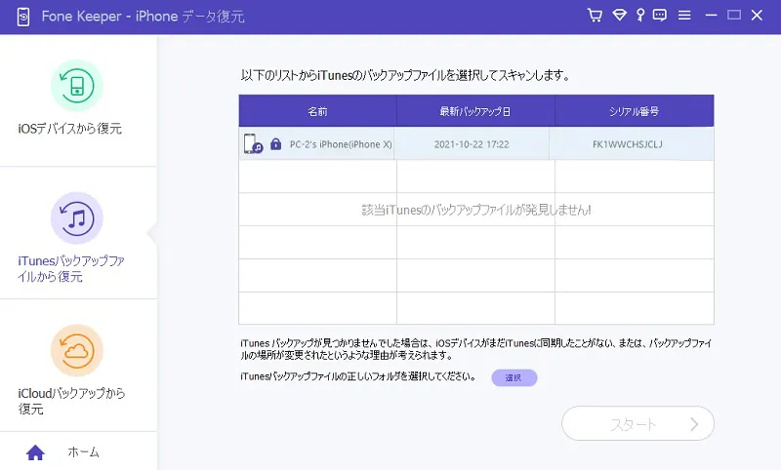Viewport: 781px width, 470px height.
Task: Click the 選択 folder select button
Action: point(514,377)
